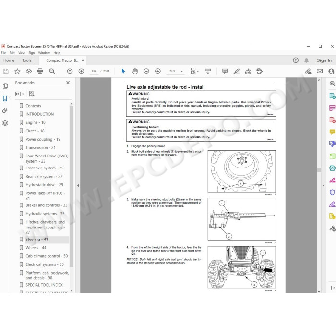The width and height of the screenshot is (336, 336).
Task: Click the find current bookmark icon
Action: [32, 94]
